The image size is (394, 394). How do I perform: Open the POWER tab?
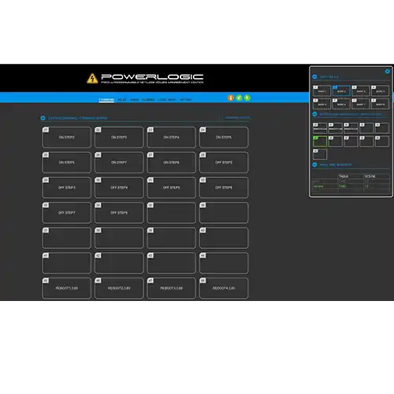134,99
